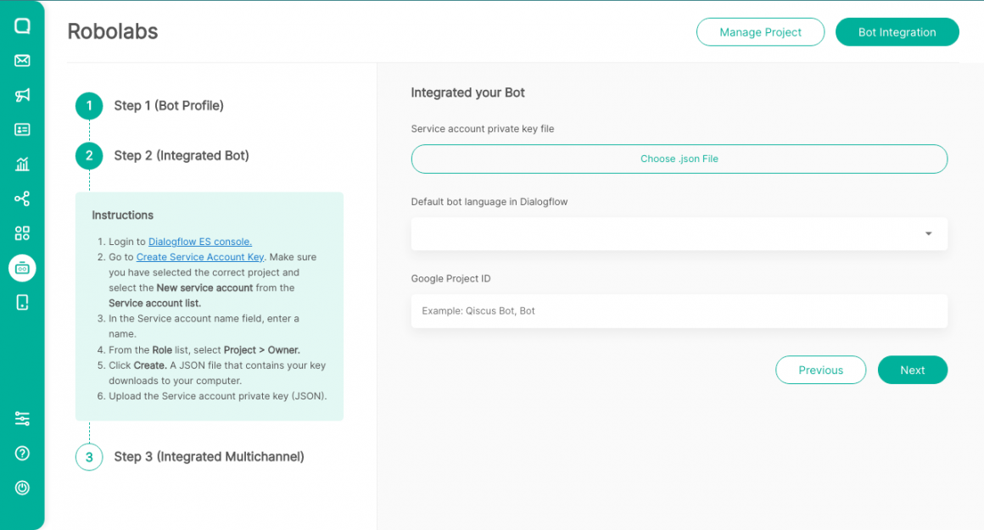Open the Dialogflow ES console link
Screen dimensions: 984x530
pyautogui.click(x=199, y=241)
